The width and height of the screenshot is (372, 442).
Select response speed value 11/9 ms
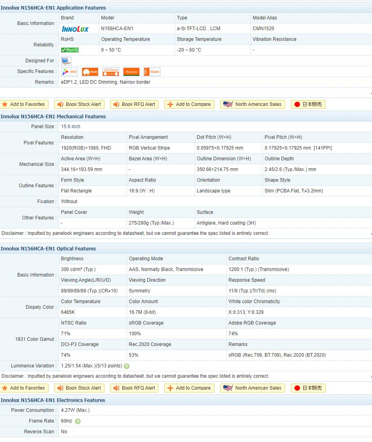tap(252, 291)
